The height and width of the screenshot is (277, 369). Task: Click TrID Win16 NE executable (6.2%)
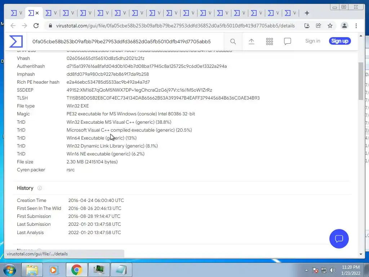pyautogui.click(x=106, y=154)
